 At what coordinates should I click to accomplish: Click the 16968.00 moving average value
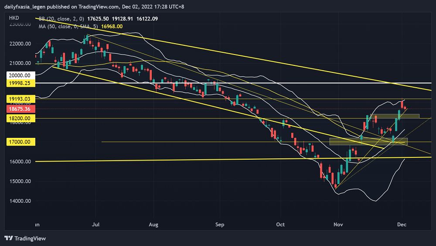coord(112,27)
